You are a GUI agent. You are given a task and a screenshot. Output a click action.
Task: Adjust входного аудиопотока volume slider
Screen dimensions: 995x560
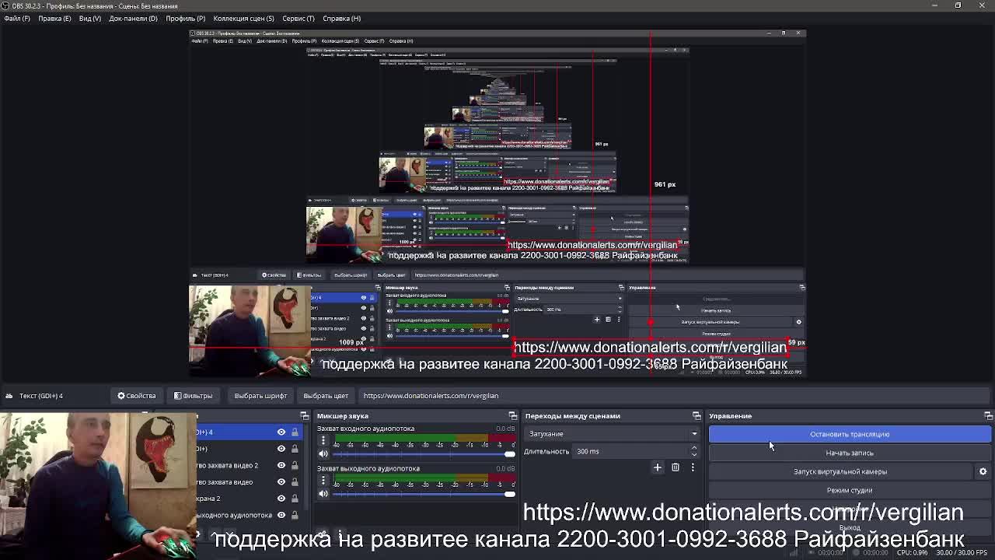pyautogui.click(x=424, y=453)
